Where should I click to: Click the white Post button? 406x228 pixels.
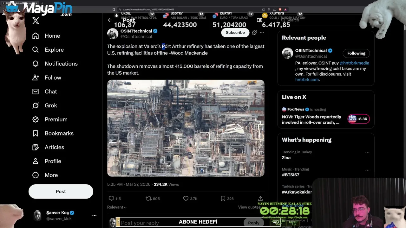tap(61, 192)
